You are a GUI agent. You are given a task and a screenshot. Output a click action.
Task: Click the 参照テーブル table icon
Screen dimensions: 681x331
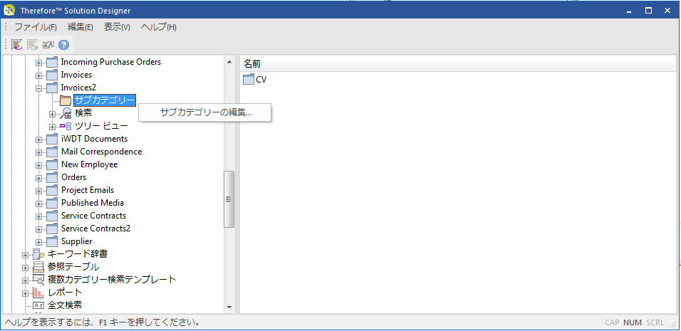tap(38, 267)
